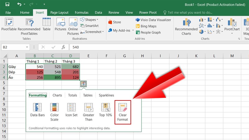Click the Tell me what you want to do box
249x140 pixels.
188,12
